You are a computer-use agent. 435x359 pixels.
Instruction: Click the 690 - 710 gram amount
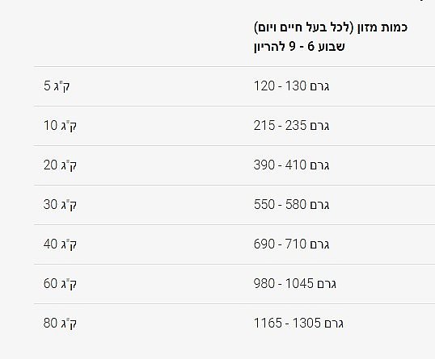coord(291,244)
